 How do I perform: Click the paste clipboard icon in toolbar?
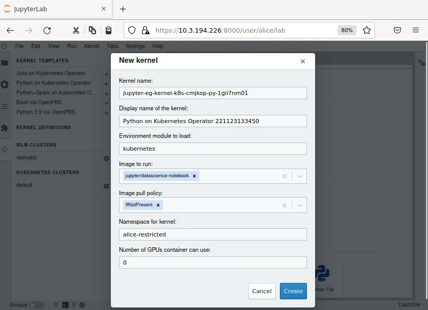pyautogui.click(x=108, y=30)
